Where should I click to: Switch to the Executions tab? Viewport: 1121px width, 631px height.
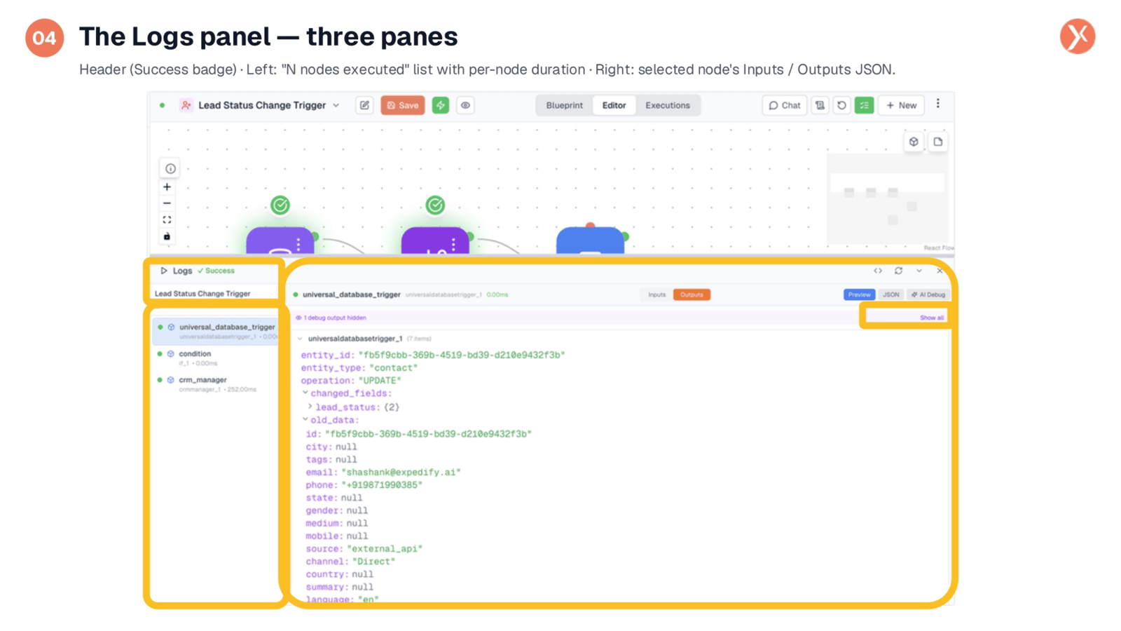(668, 105)
